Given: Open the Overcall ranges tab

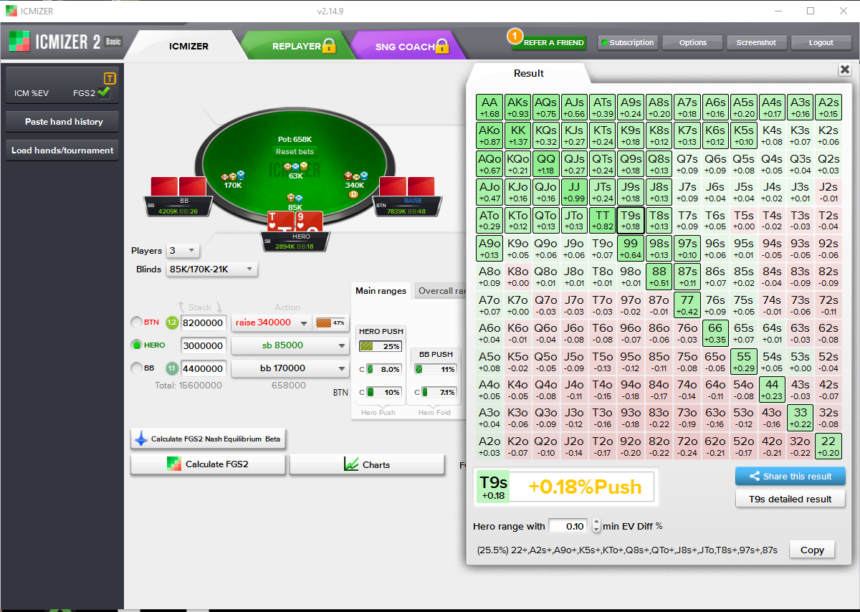Looking at the screenshot, I should tap(440, 291).
